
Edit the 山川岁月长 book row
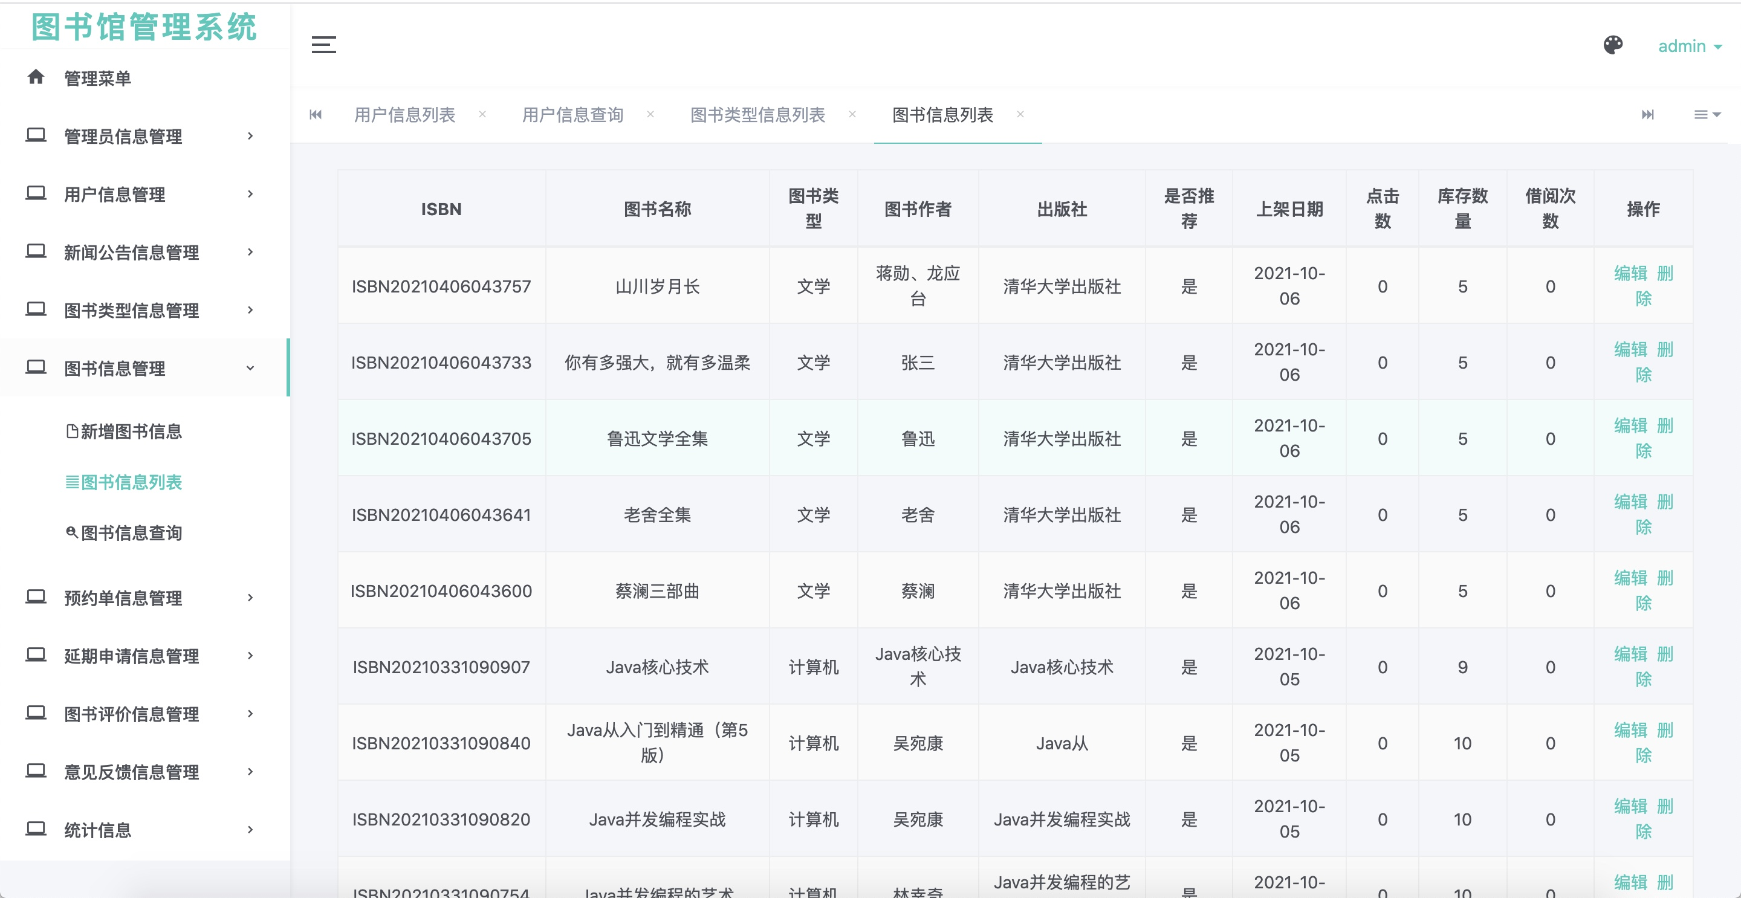(1630, 273)
